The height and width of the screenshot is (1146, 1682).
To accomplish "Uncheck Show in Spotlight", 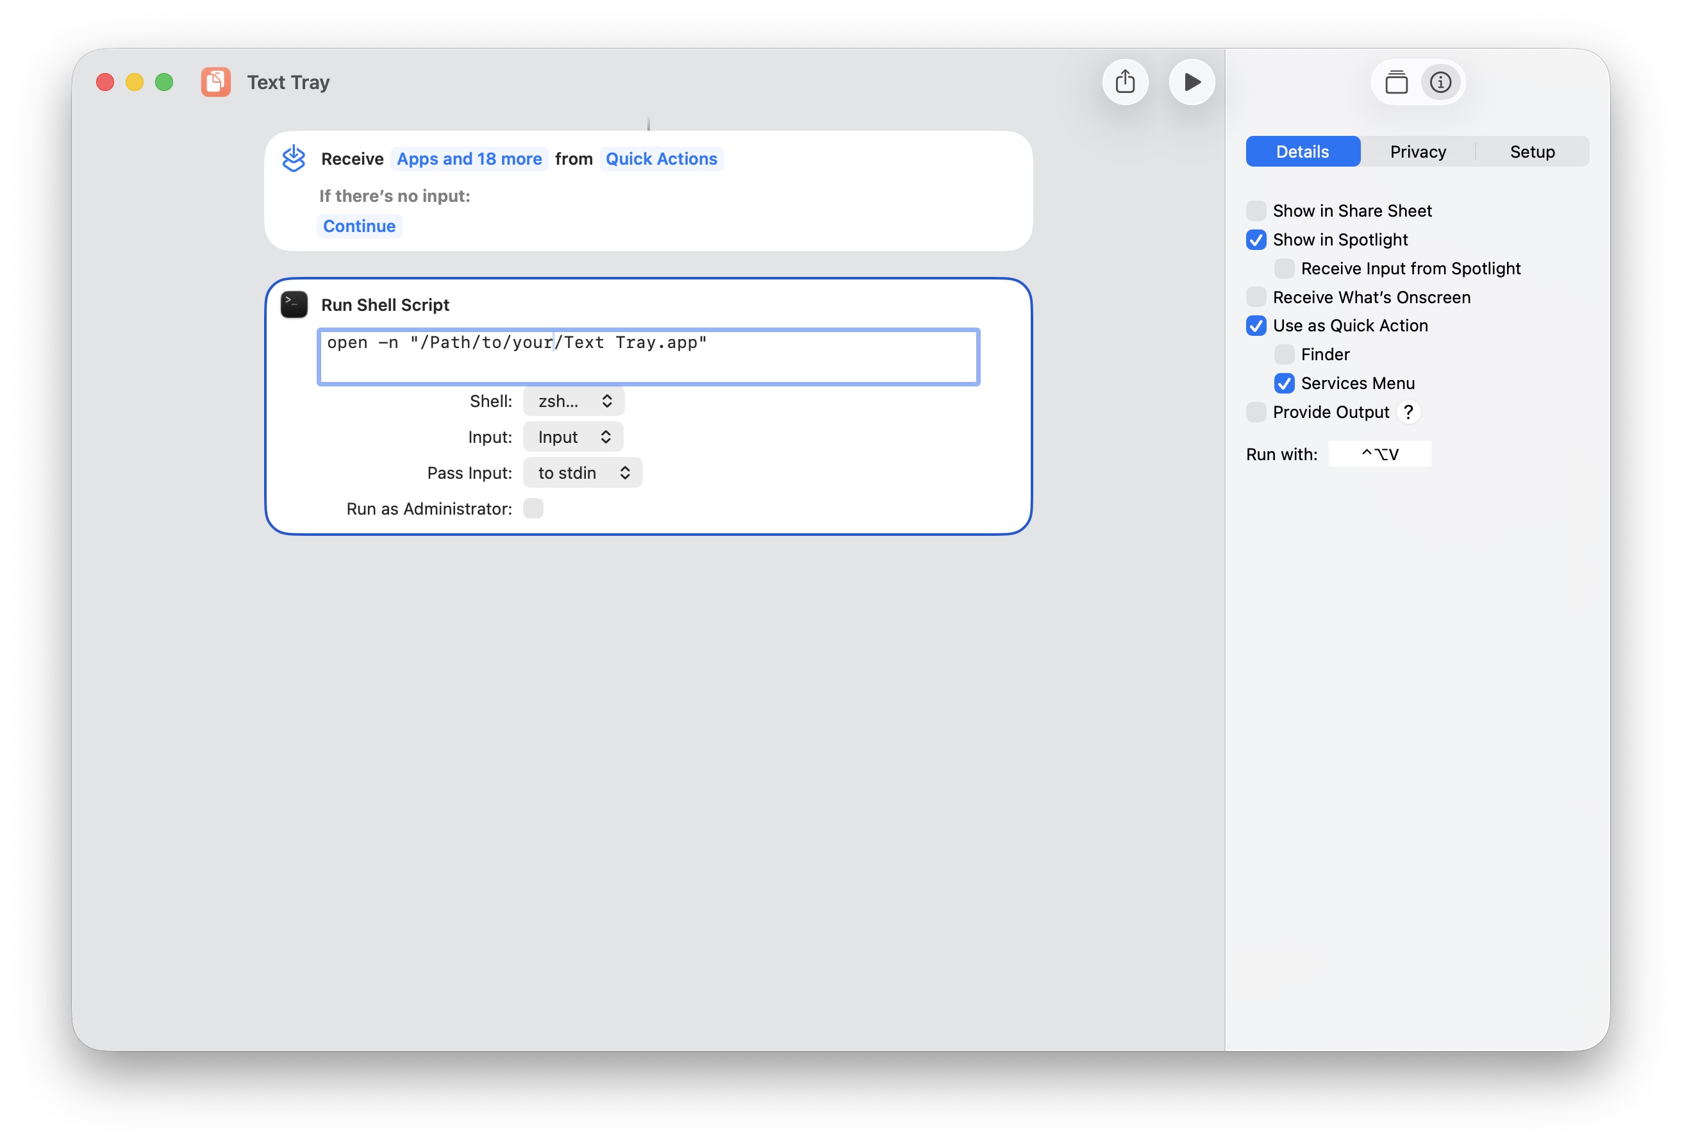I will click(x=1256, y=240).
